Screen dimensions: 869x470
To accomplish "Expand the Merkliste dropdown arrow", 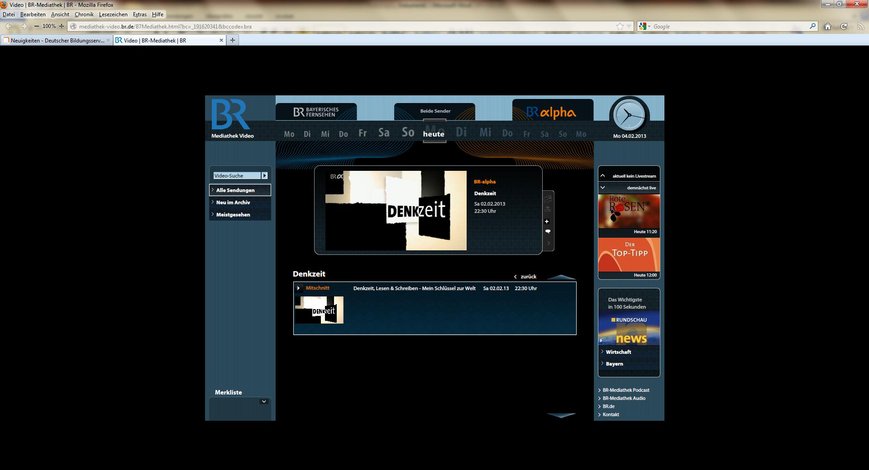I will (x=264, y=401).
